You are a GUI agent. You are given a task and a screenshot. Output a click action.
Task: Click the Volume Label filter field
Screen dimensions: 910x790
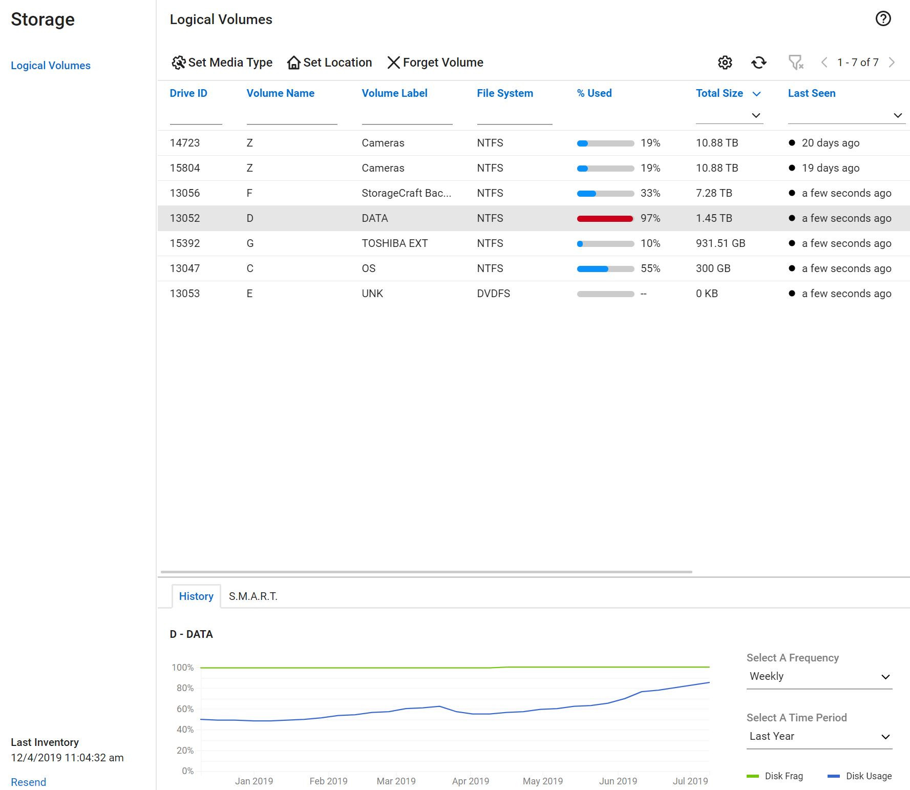click(x=407, y=116)
